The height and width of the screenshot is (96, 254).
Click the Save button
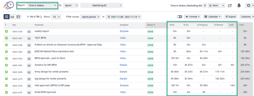[214, 6]
